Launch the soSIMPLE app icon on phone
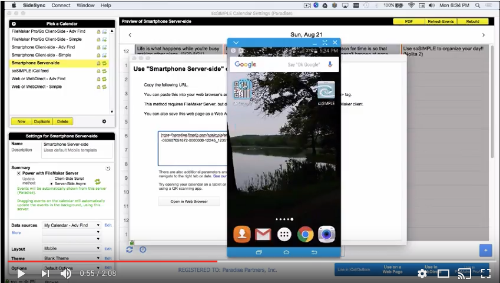Image resolution: width=500 pixels, height=283 pixels. point(326,90)
